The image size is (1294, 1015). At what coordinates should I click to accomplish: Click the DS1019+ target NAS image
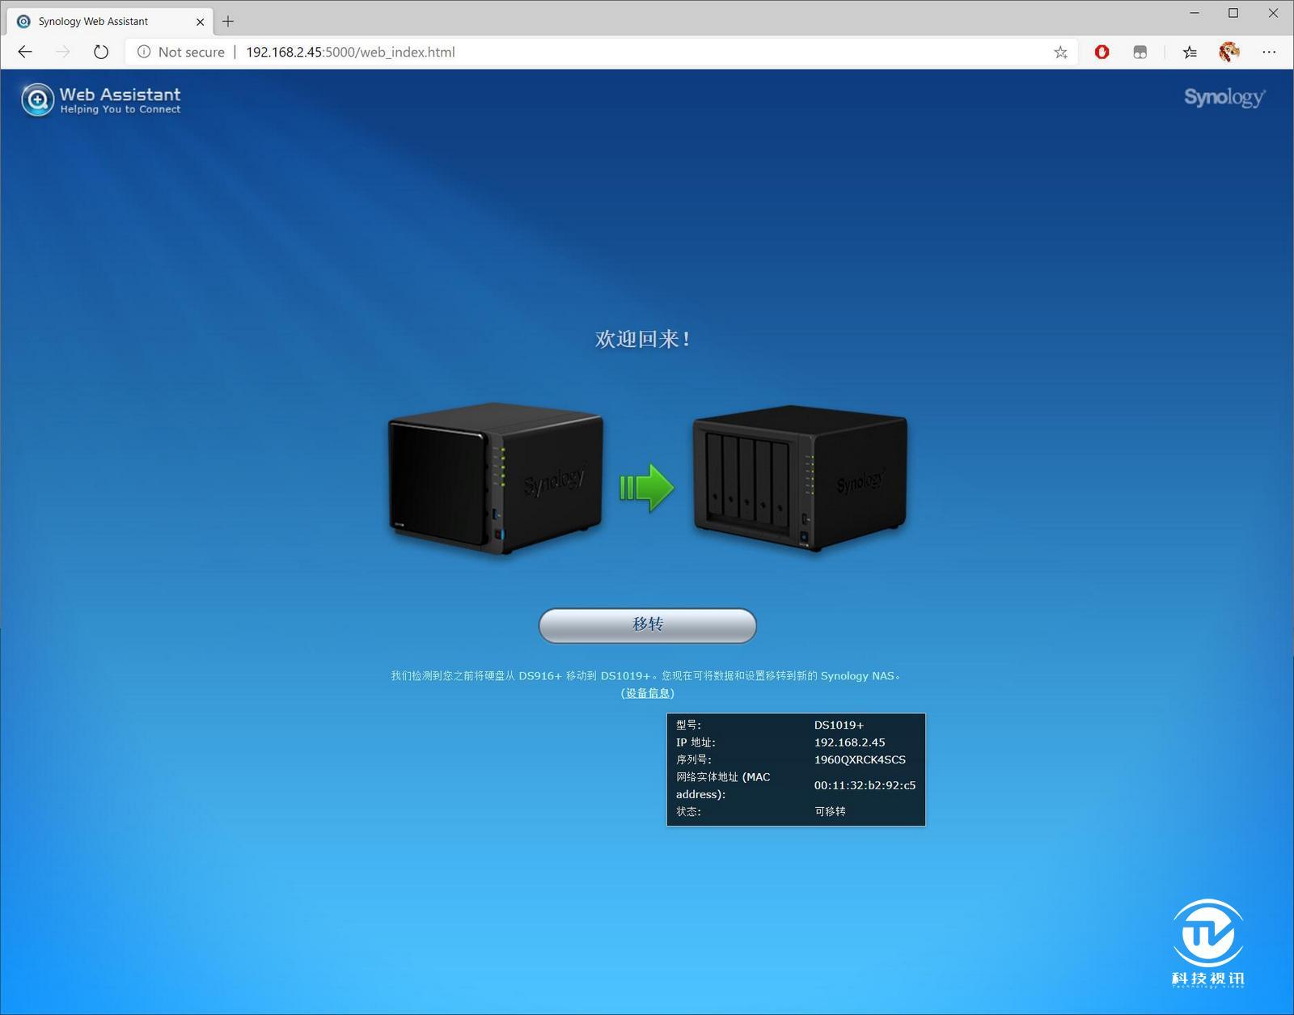(x=800, y=478)
